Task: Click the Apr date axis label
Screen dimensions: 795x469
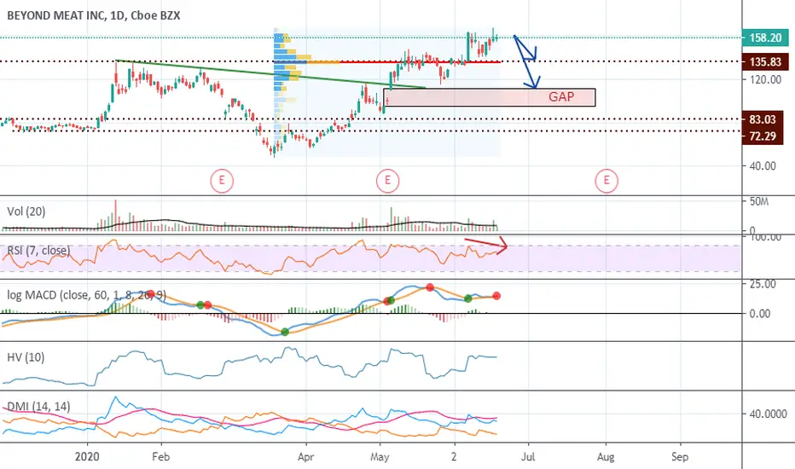Action: pyautogui.click(x=305, y=457)
